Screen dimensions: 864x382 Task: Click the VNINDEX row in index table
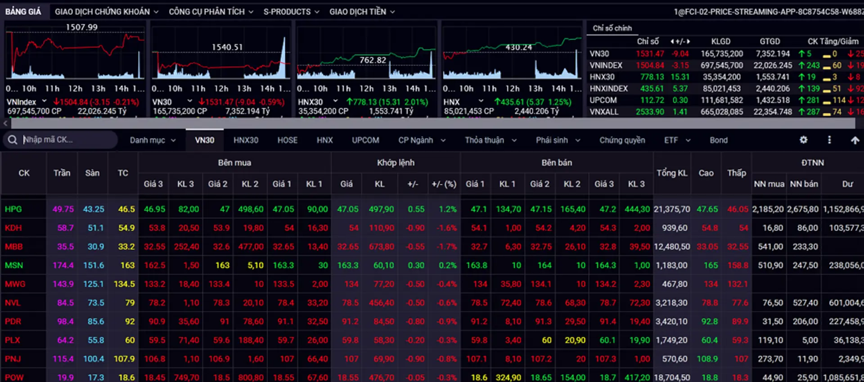725,65
